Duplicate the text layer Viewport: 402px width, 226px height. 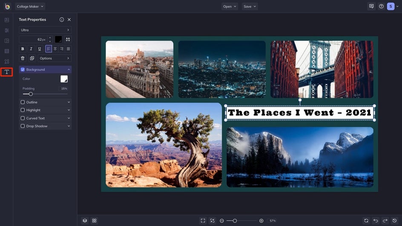pyautogui.click(x=32, y=58)
